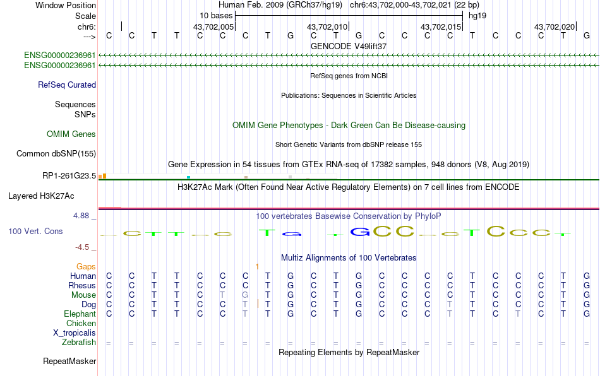
Task: Click the 43,702,010 ruler position
Action: point(327,26)
